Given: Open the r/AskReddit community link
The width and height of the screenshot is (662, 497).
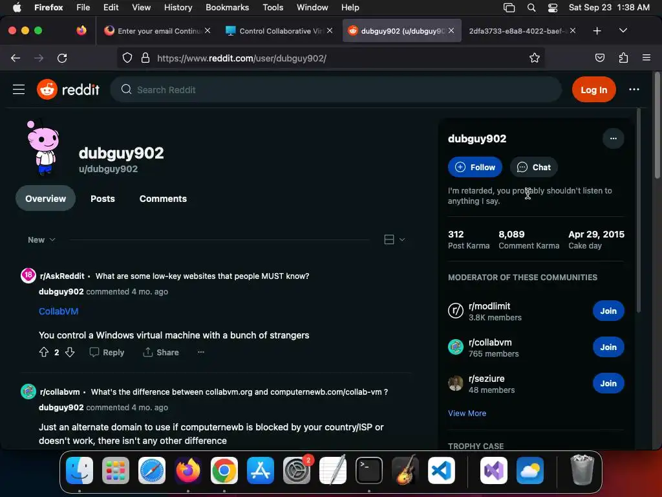Looking at the screenshot, I should (x=62, y=276).
